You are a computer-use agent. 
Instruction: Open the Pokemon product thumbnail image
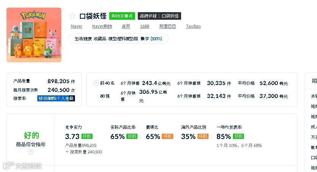pyautogui.click(x=34, y=35)
